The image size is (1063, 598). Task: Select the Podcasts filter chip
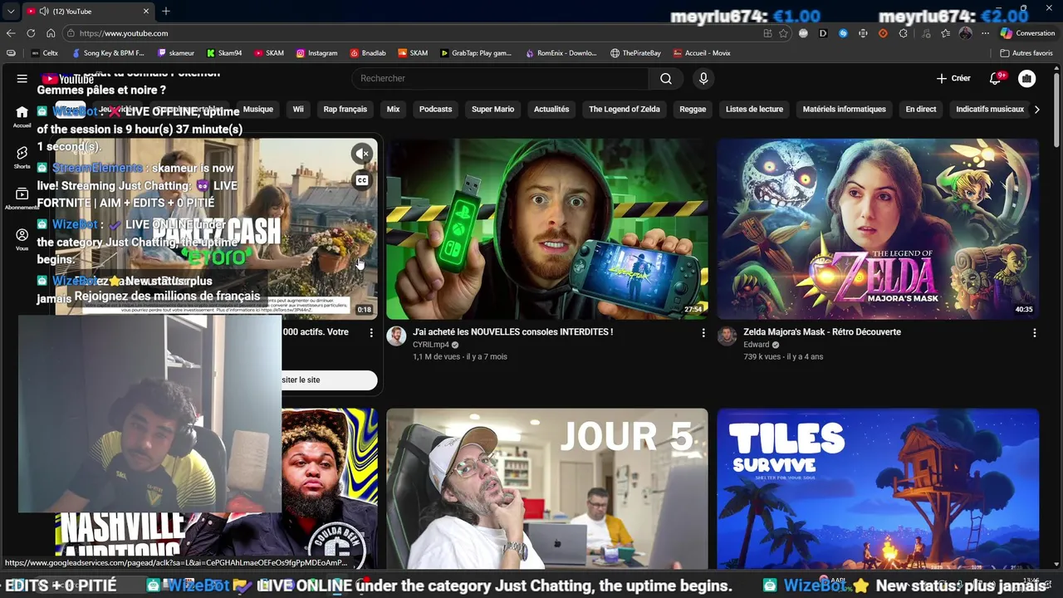(435, 109)
